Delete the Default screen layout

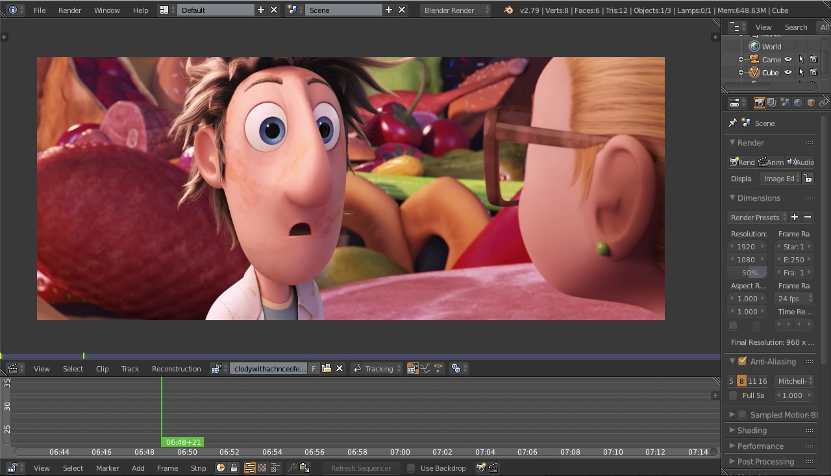point(274,10)
